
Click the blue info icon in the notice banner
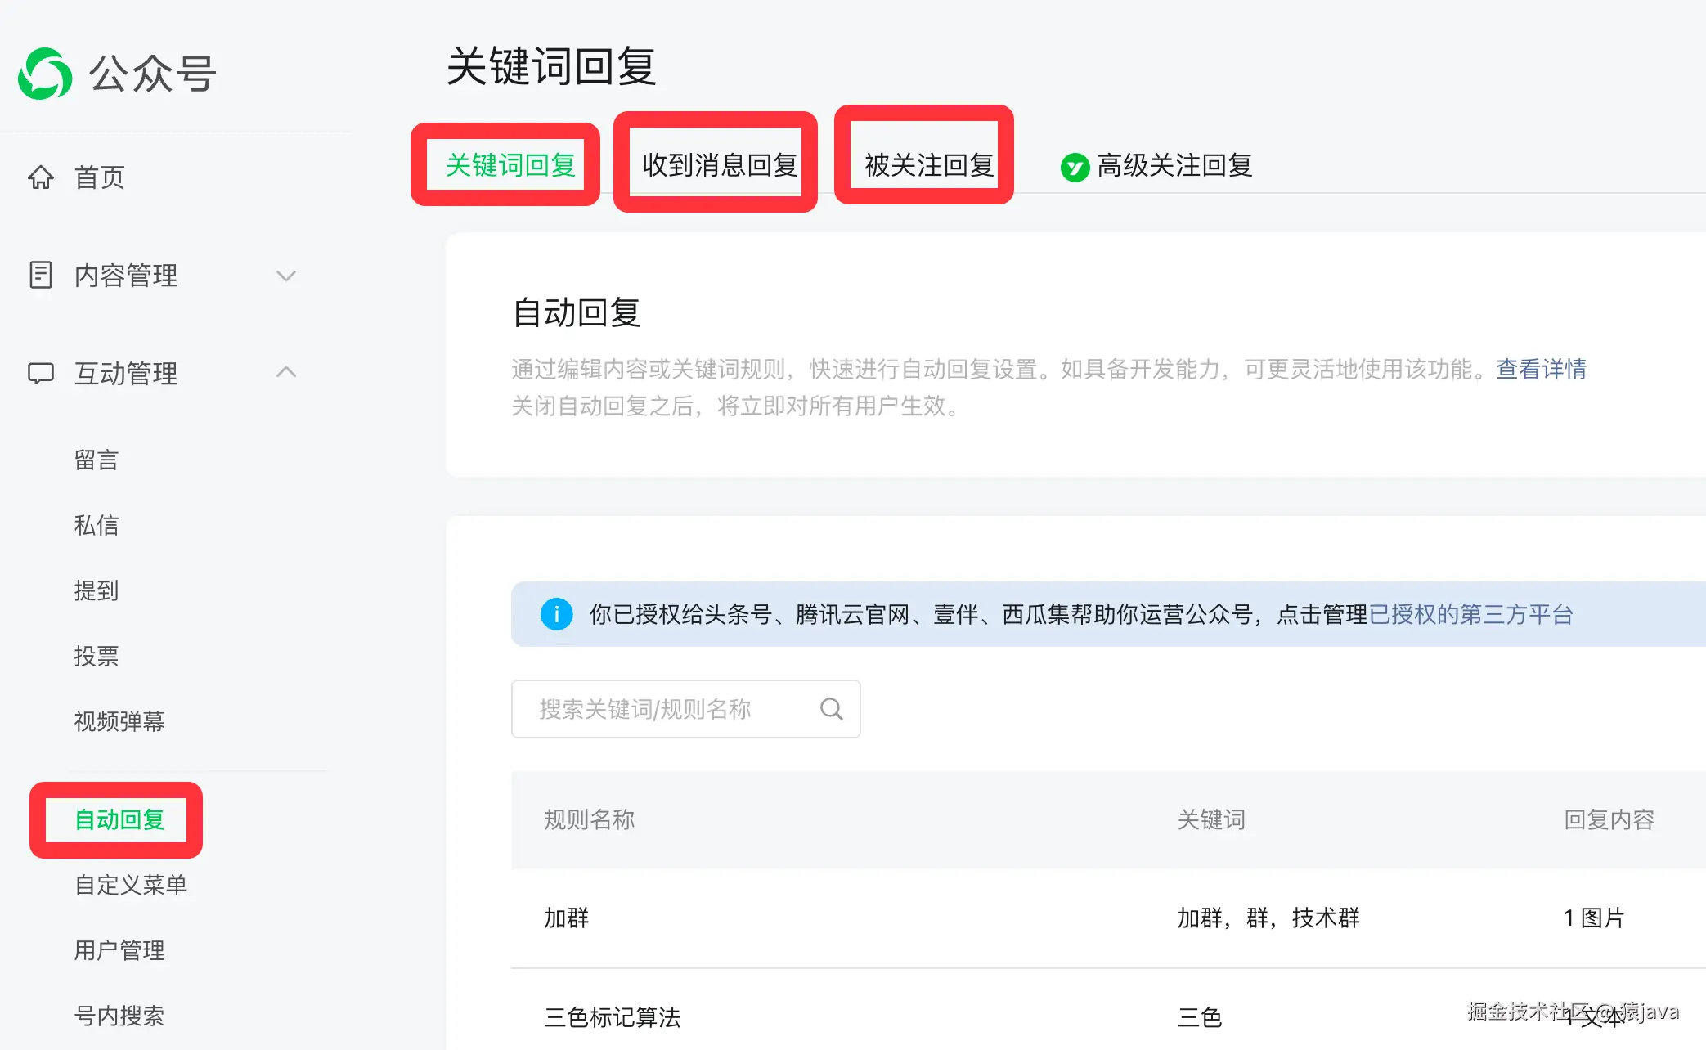pyautogui.click(x=556, y=613)
